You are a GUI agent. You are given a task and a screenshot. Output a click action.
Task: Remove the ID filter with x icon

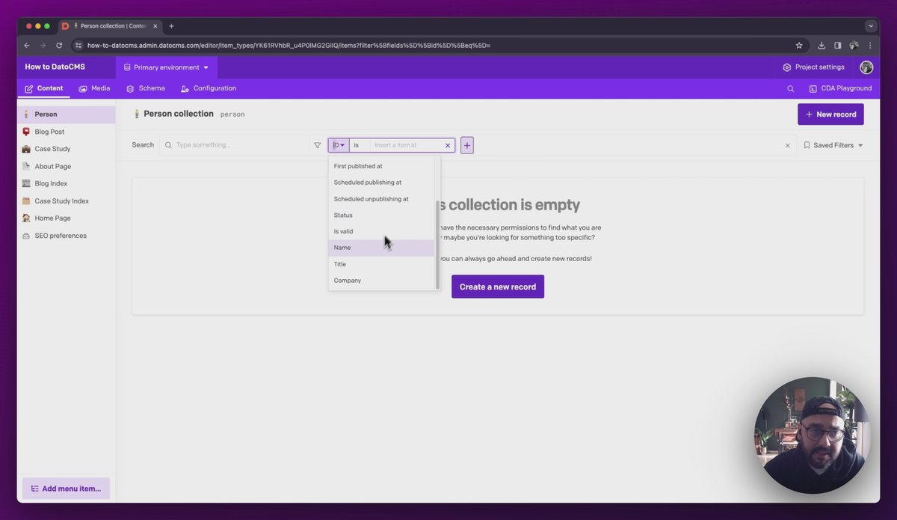click(448, 145)
